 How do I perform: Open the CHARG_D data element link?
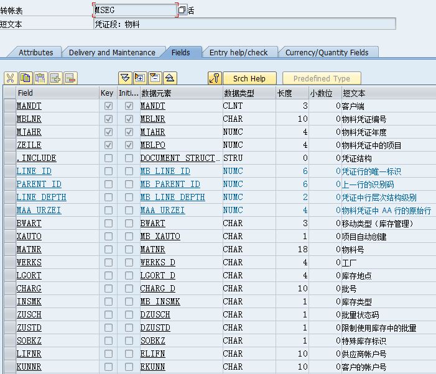157,288
